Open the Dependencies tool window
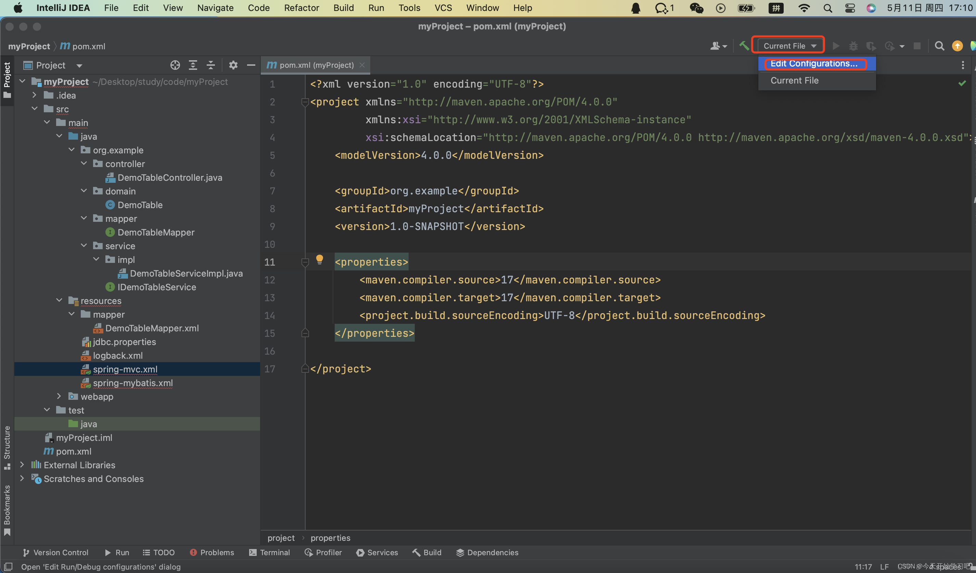Viewport: 976px width, 573px height. pyautogui.click(x=487, y=552)
